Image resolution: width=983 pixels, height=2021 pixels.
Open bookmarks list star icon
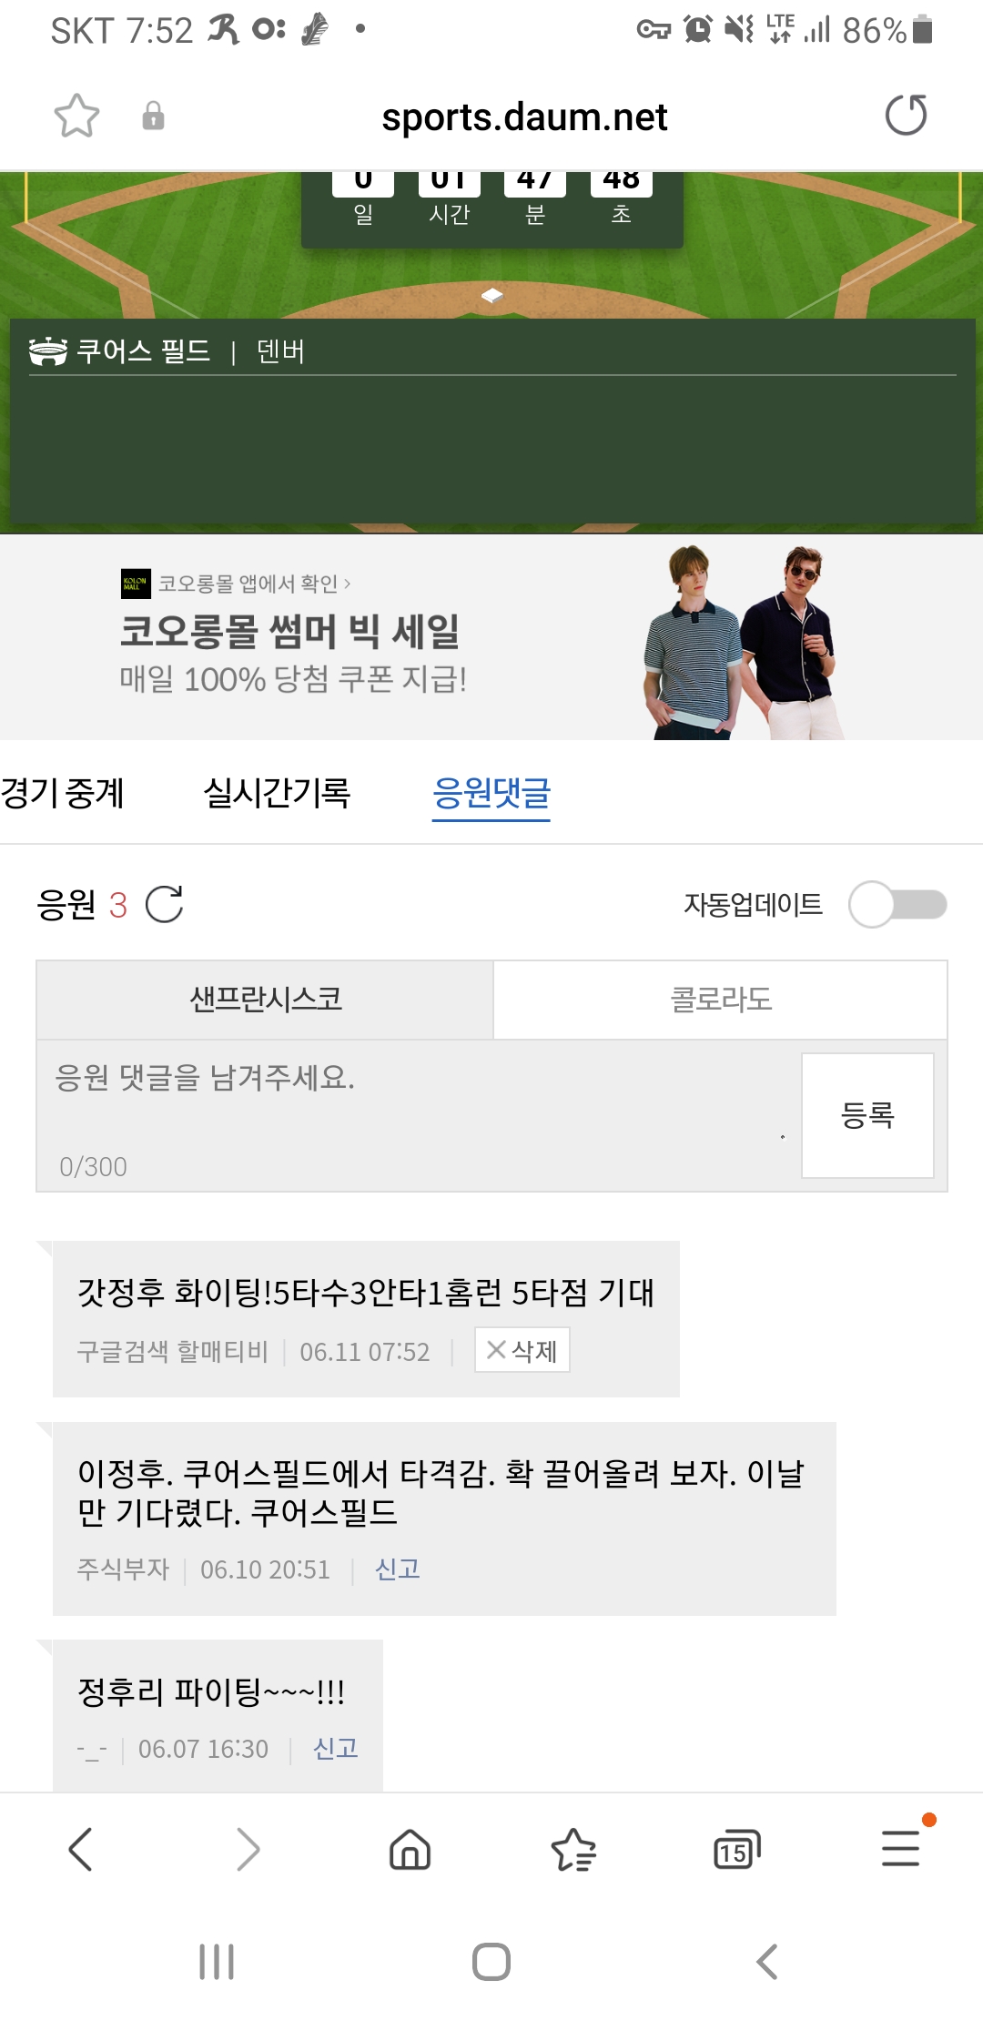(573, 1850)
